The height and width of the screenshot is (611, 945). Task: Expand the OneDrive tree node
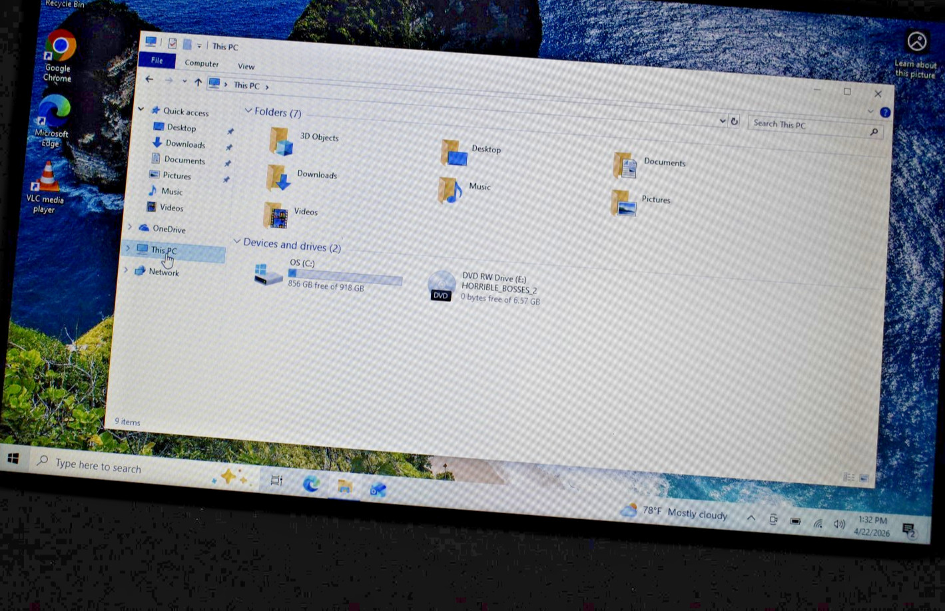(129, 227)
